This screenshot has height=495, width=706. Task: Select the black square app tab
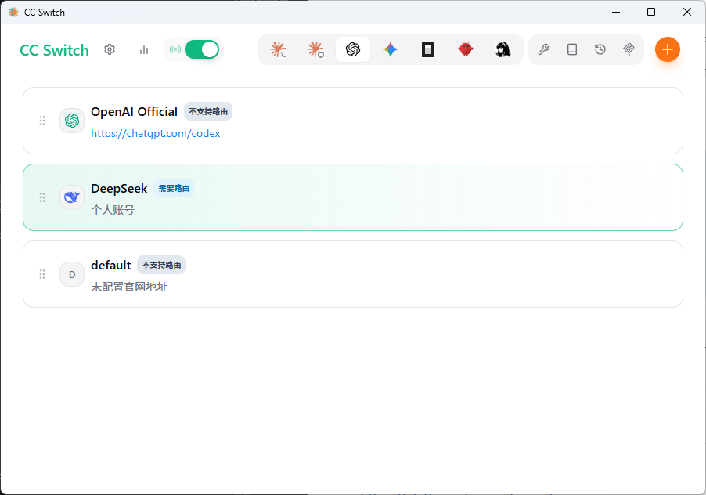[x=427, y=49]
